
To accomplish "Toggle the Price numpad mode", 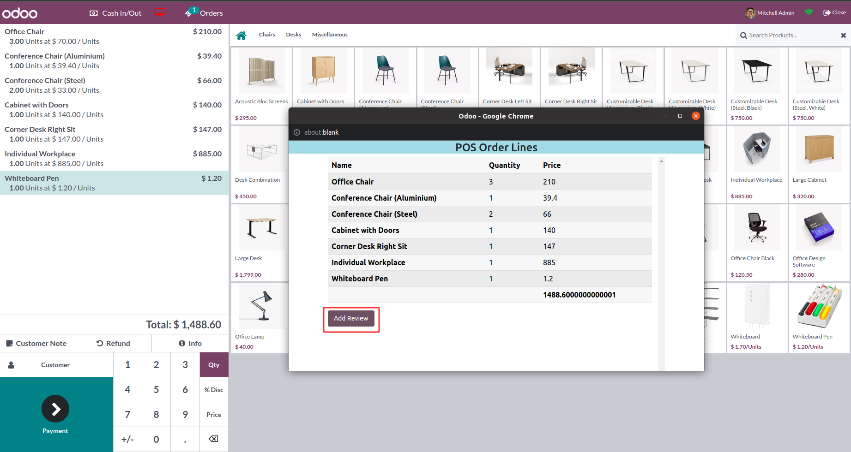I will pyautogui.click(x=214, y=415).
